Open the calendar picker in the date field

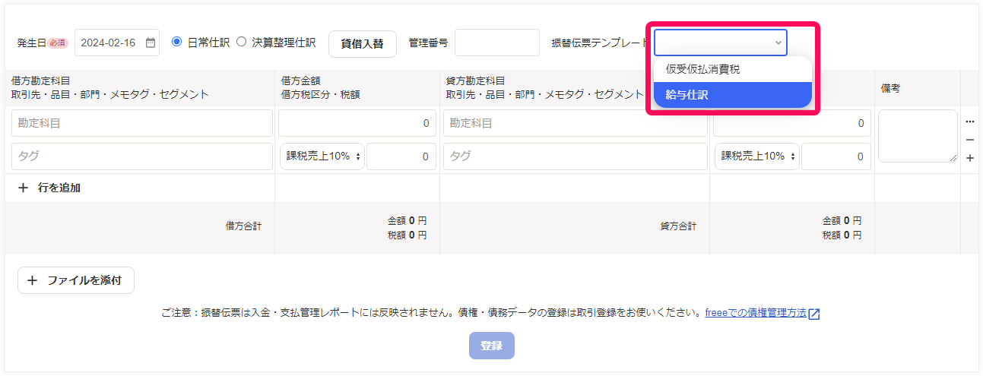point(150,43)
